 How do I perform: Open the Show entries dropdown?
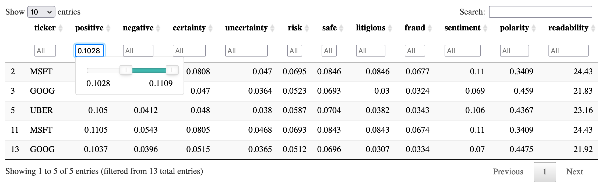pyautogui.click(x=41, y=12)
